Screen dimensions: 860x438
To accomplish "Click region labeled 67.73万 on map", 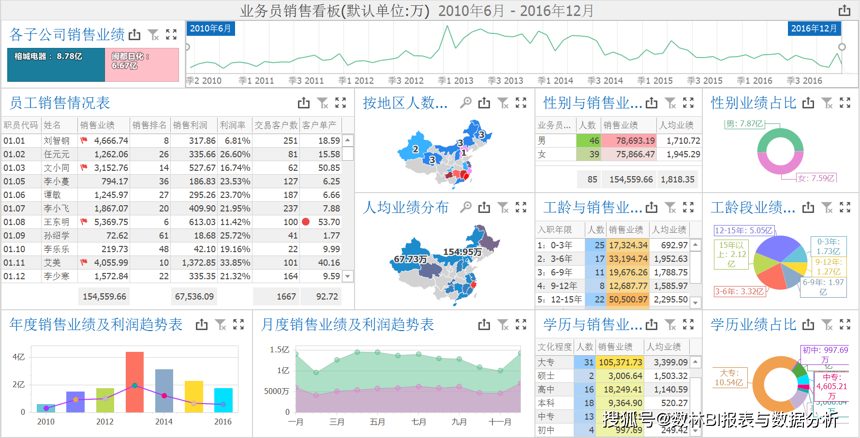I will [410, 259].
